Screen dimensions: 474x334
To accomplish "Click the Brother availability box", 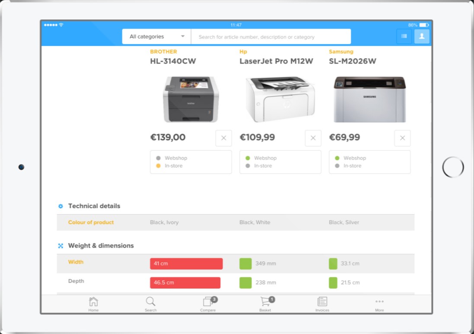I will 191,162.
